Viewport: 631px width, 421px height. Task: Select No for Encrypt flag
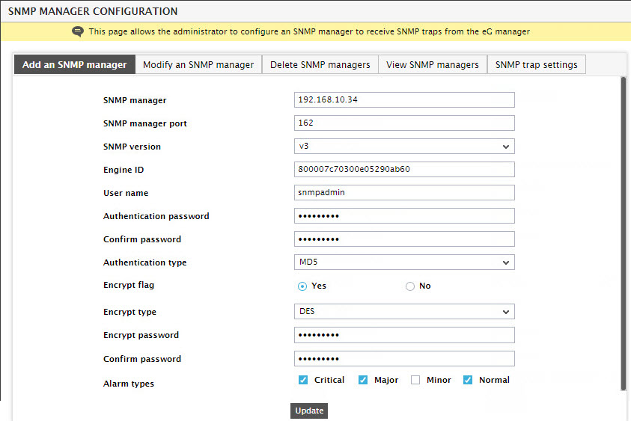[x=409, y=286]
